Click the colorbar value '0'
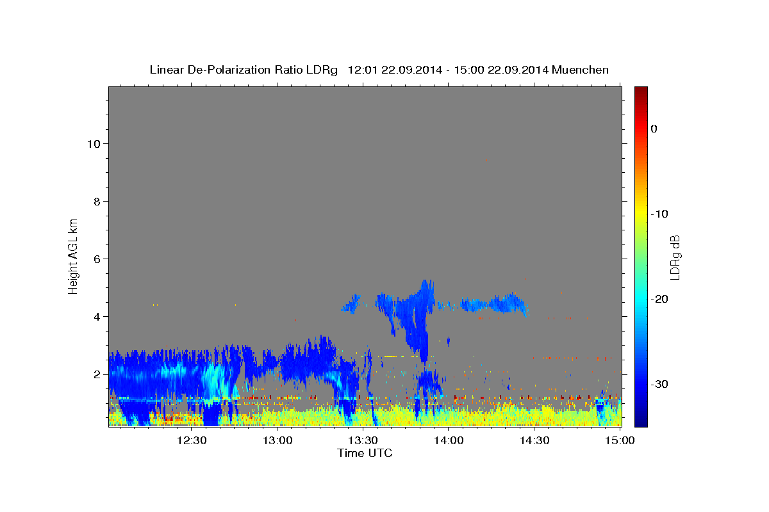This screenshot has height=512, width=769. point(654,129)
